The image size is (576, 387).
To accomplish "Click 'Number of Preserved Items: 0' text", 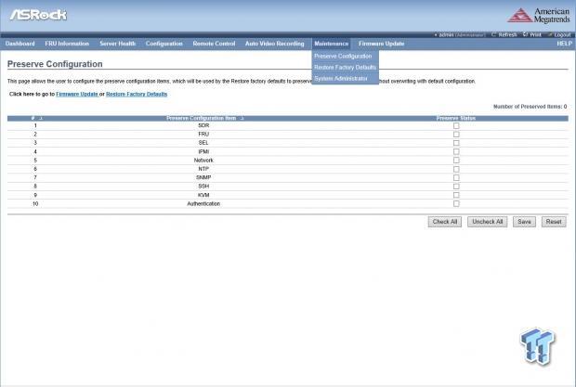I will click(530, 107).
